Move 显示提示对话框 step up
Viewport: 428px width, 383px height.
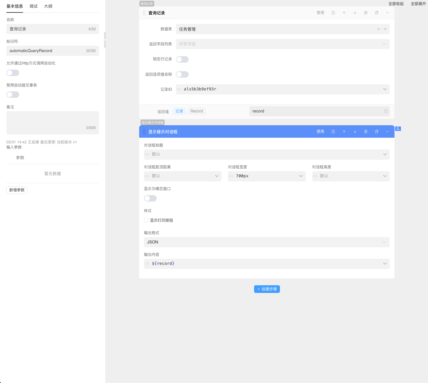[x=344, y=132]
